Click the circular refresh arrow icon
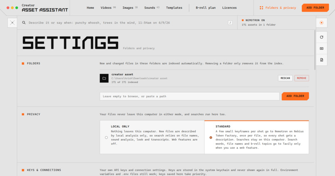 (x=321, y=37)
